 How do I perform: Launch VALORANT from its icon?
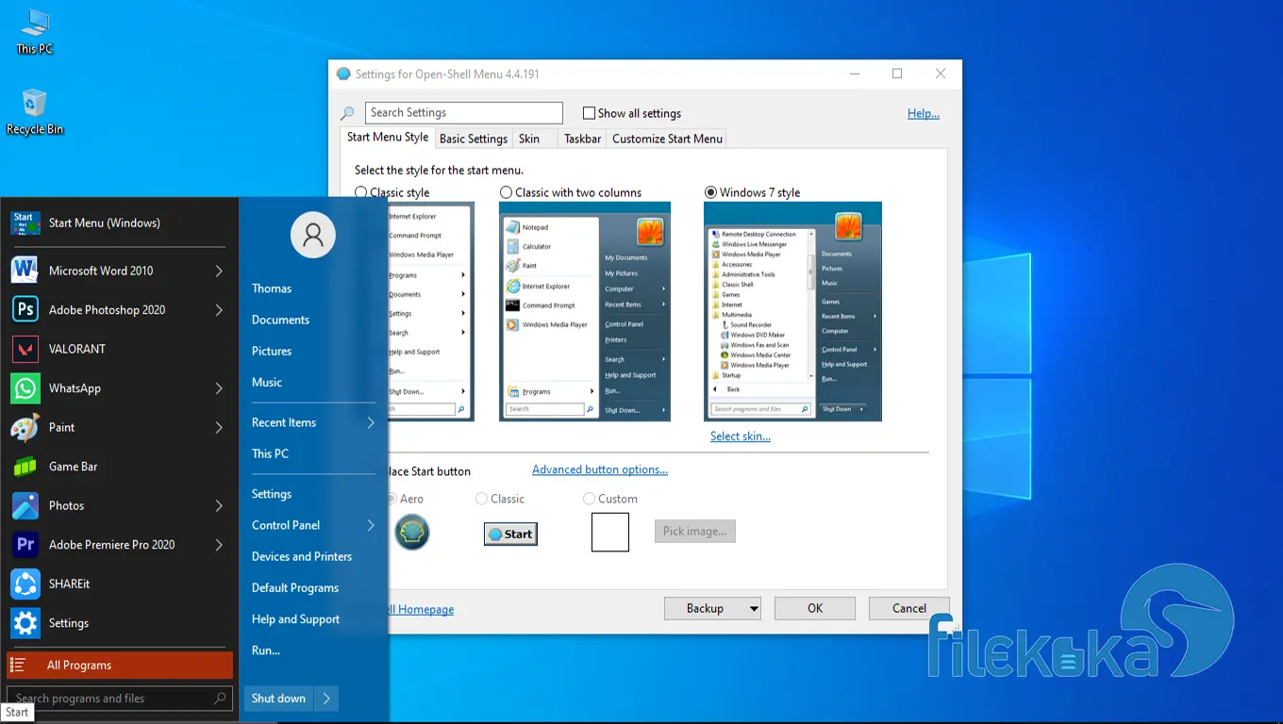point(25,349)
